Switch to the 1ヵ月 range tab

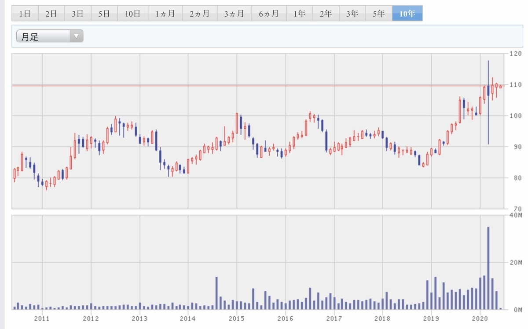[165, 13]
